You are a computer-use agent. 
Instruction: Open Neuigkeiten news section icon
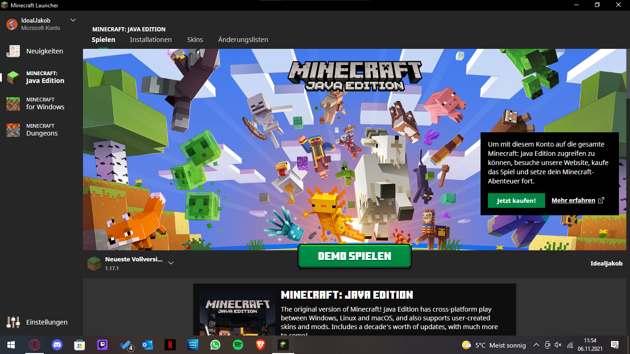[x=13, y=51]
